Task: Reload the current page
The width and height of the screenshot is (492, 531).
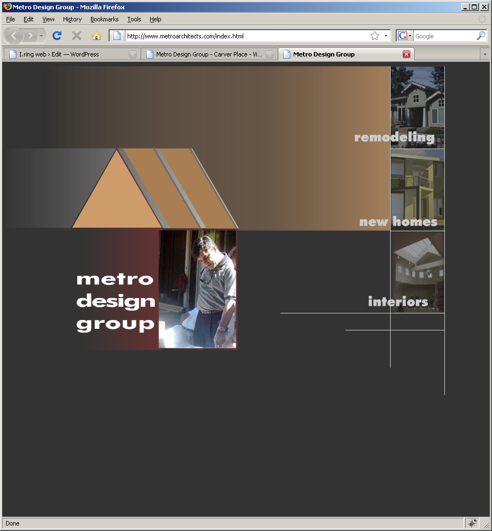Action: coord(57,36)
